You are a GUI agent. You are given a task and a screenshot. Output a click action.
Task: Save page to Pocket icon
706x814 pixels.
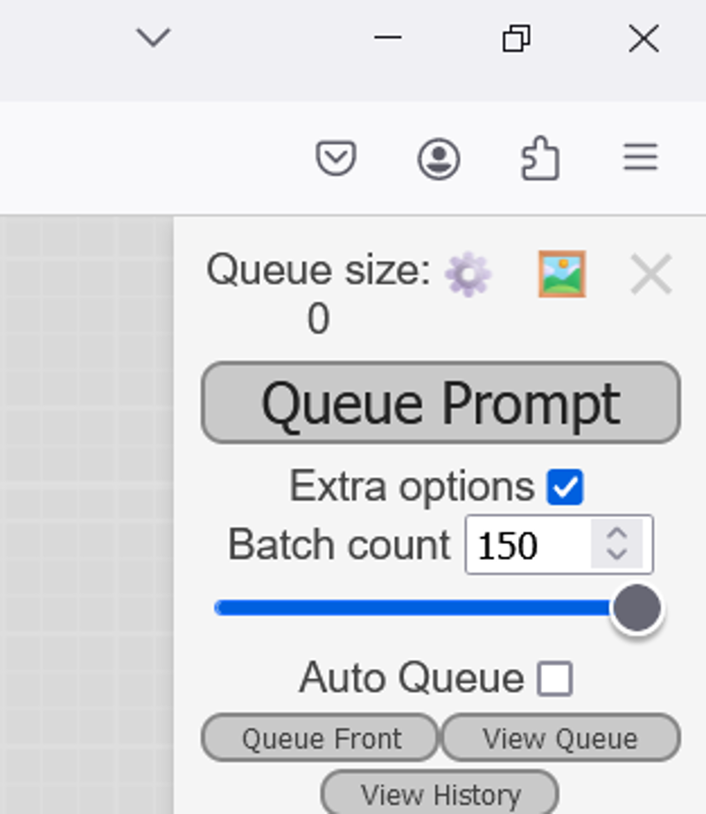336,160
